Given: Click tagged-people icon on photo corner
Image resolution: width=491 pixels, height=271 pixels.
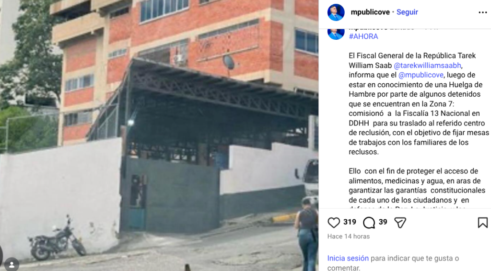Looking at the screenshot, I should [x=12, y=264].
